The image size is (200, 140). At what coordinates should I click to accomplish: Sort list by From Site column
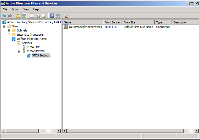pos(139,22)
